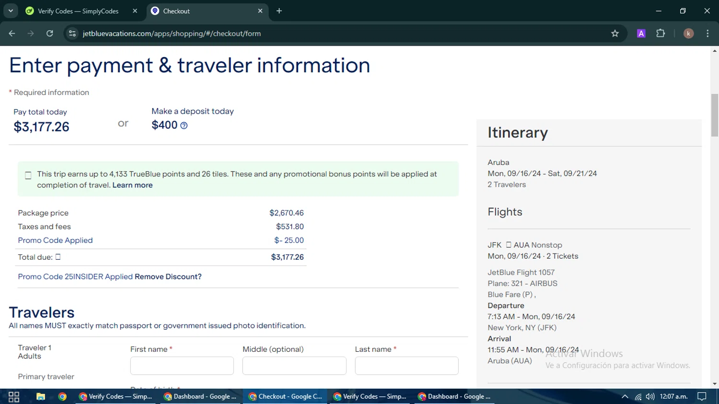
Task: Open Chrome three-dot menu
Action: click(707, 34)
